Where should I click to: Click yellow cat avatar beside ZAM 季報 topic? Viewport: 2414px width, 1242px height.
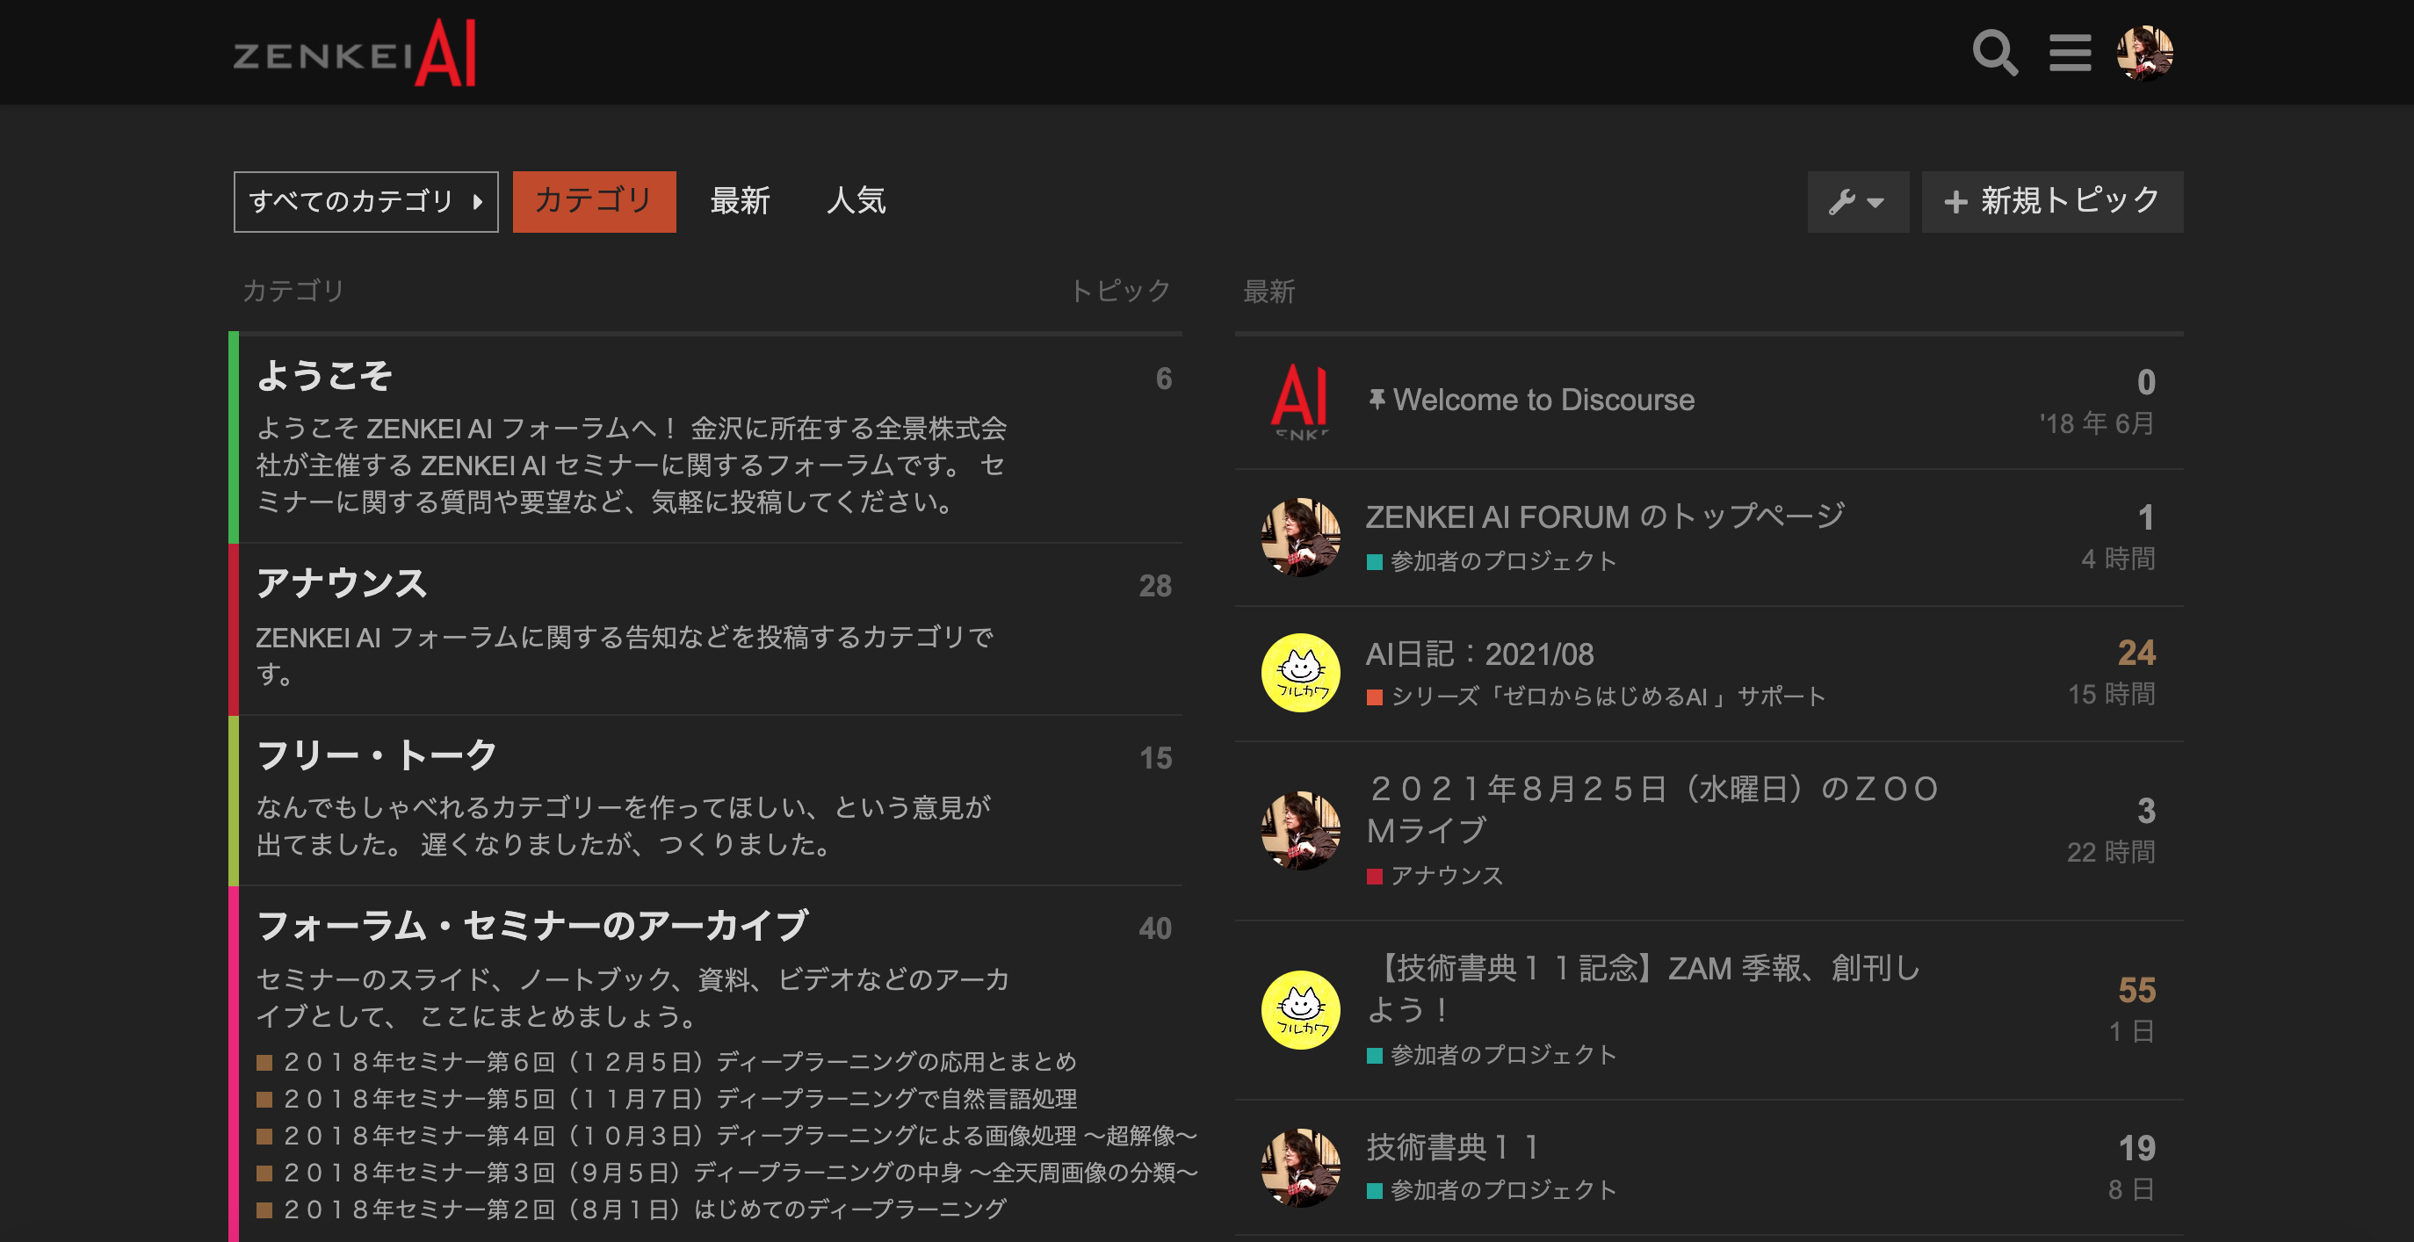(1301, 1009)
